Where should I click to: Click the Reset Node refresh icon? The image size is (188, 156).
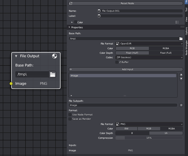click(71, 3)
